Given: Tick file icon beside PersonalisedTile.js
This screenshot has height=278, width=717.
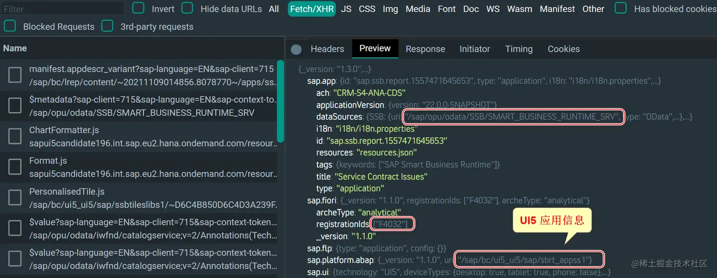Looking at the screenshot, I should tap(15, 198).
